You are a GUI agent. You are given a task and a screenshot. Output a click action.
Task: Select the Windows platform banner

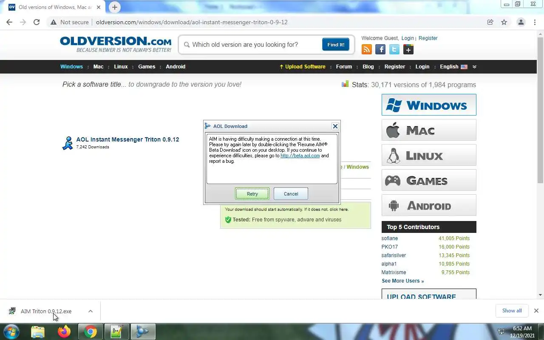pos(429,105)
